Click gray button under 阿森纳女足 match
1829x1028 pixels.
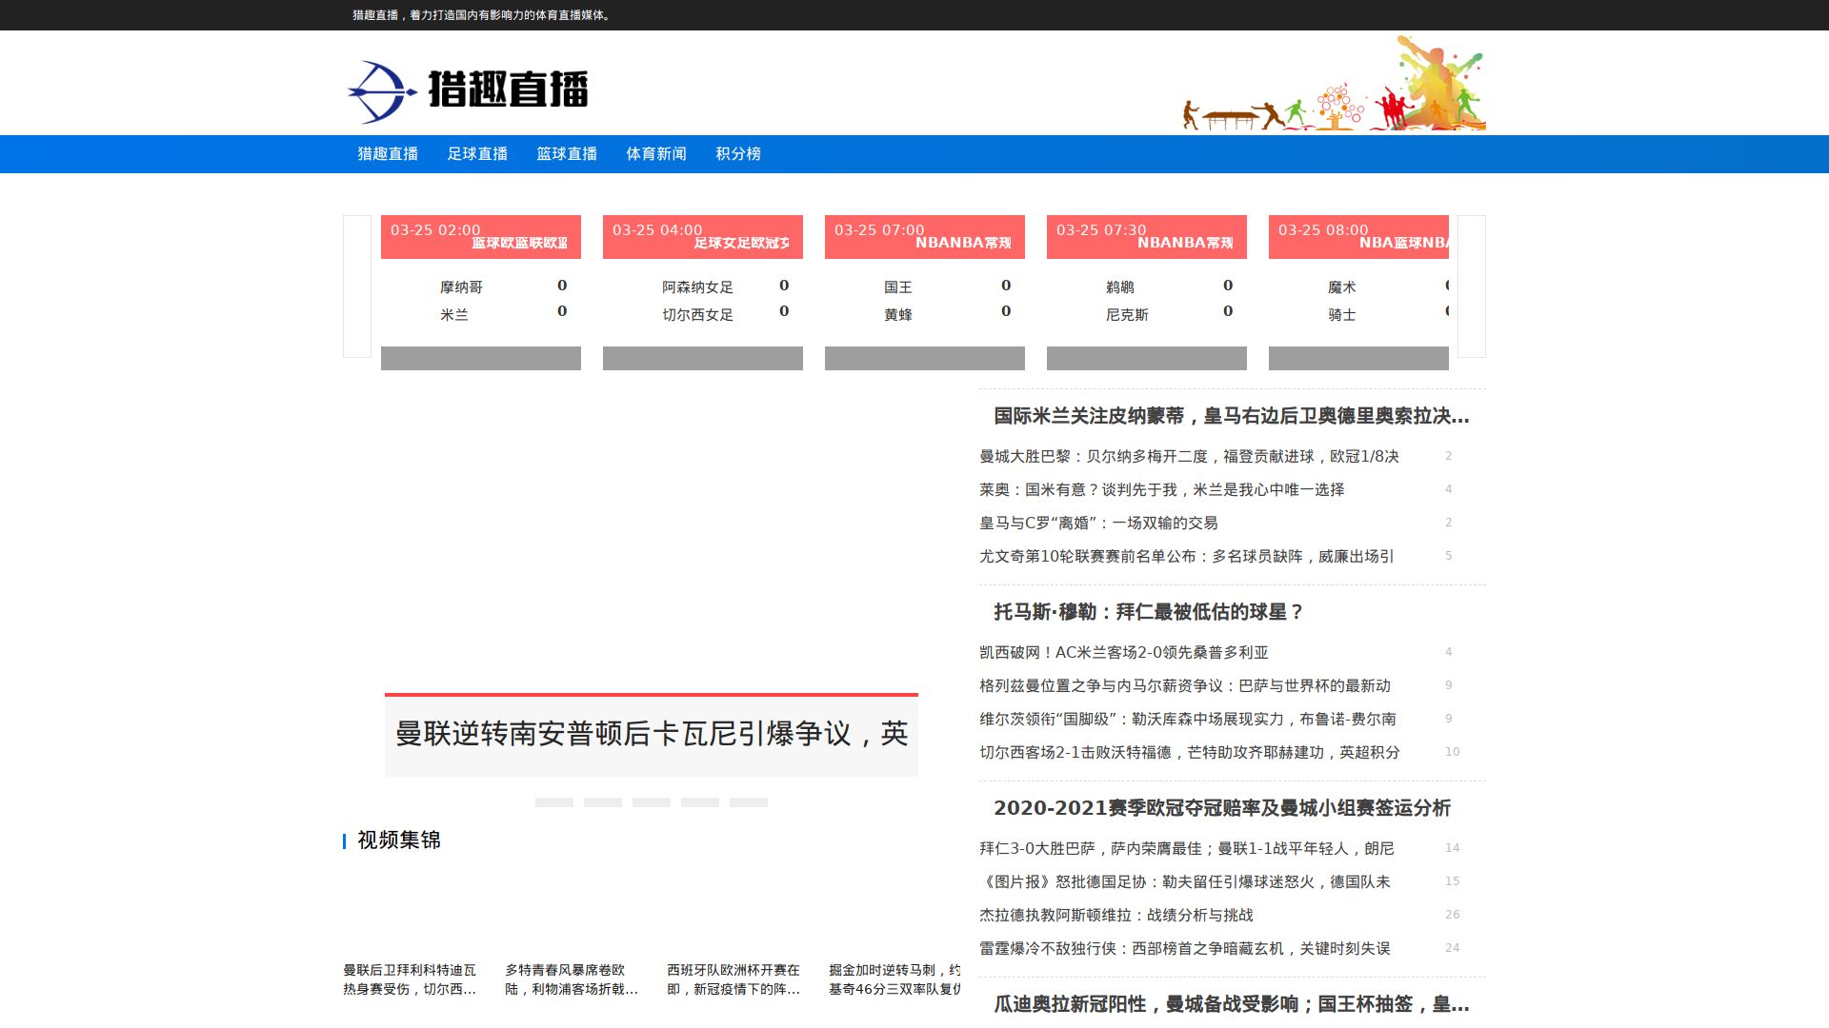(703, 359)
